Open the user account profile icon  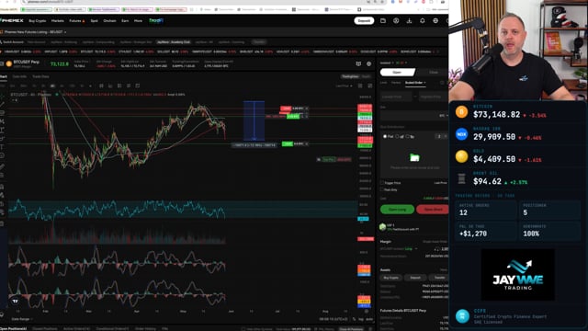(396, 20)
